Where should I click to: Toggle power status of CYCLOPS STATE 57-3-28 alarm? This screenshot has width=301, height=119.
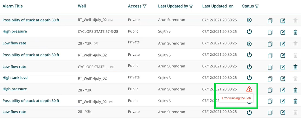click(x=249, y=31)
